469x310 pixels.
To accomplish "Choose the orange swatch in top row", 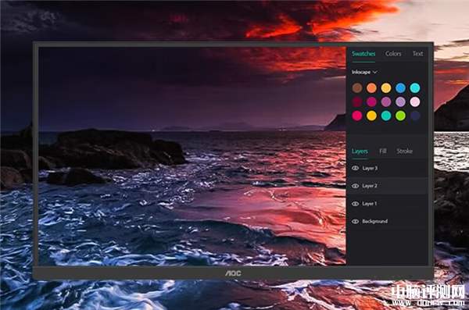I will click(x=371, y=88).
